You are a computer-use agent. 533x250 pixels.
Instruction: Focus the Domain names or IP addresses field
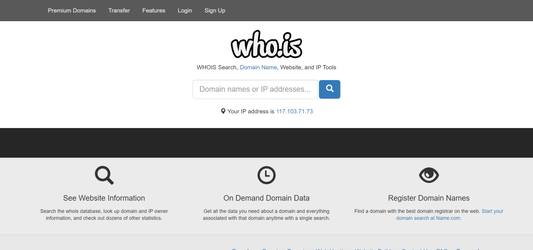coord(255,89)
